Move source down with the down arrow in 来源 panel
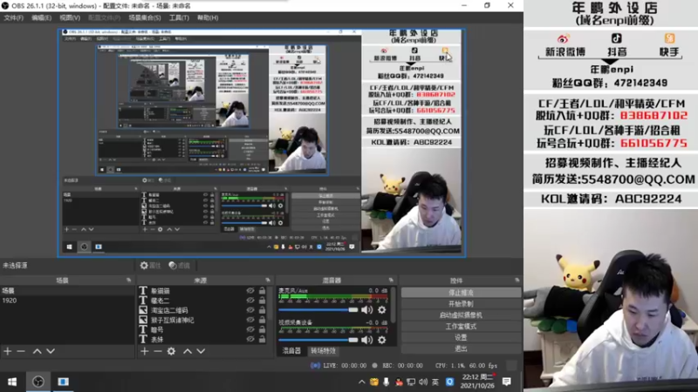This screenshot has height=392, width=698. click(201, 351)
